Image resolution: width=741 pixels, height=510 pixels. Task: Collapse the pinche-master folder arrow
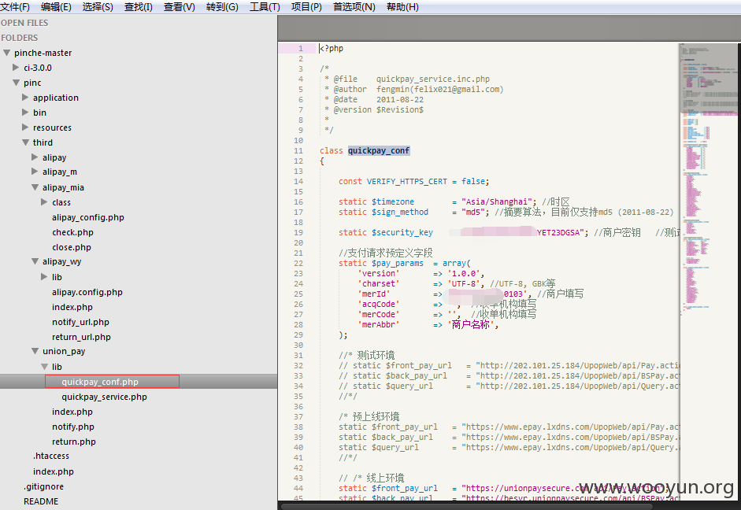pyautogui.click(x=6, y=53)
